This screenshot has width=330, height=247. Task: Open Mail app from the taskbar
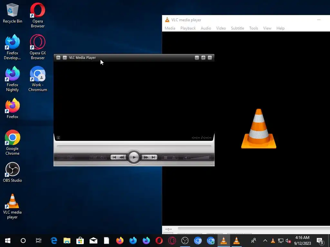pos(93,241)
